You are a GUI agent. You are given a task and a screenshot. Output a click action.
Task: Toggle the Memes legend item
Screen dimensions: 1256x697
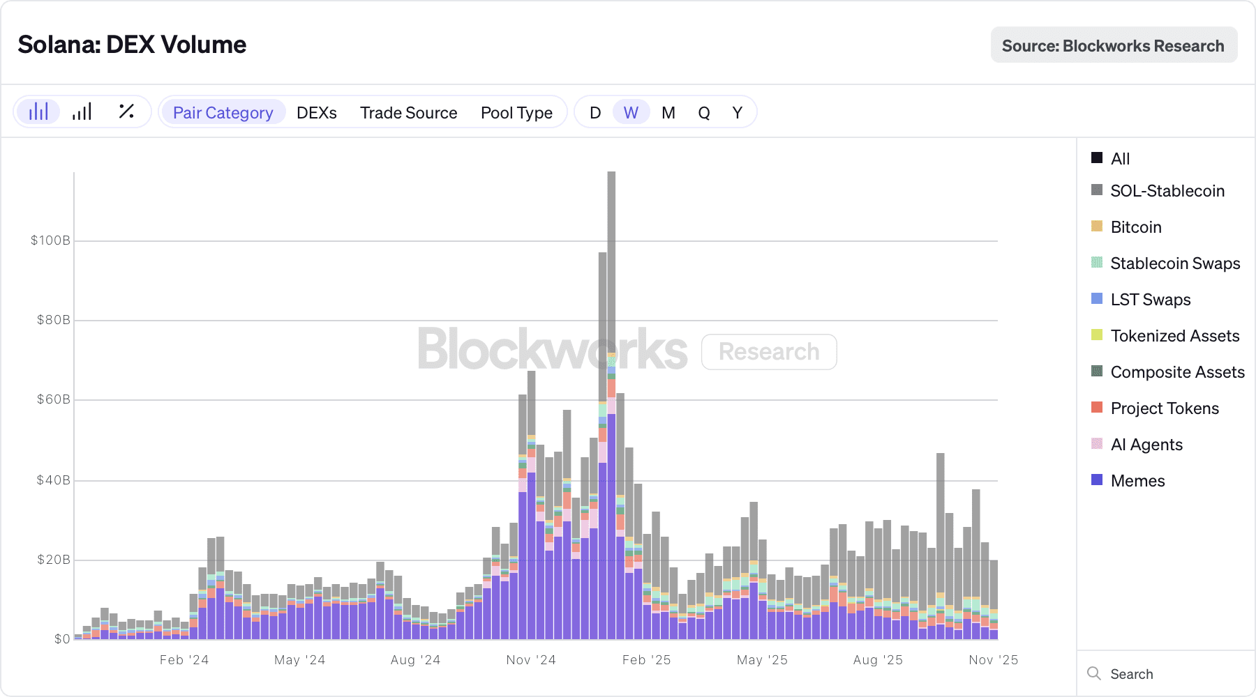[x=1137, y=481]
